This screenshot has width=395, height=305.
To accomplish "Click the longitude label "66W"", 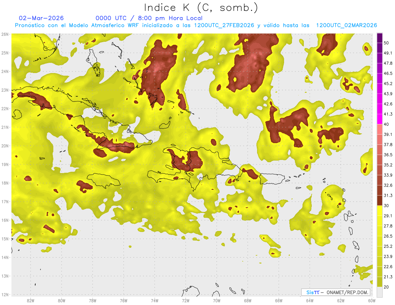I will (279, 300).
